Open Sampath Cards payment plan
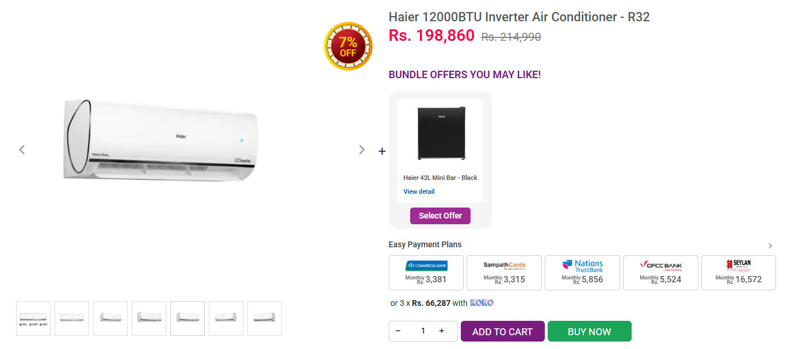 504,273
